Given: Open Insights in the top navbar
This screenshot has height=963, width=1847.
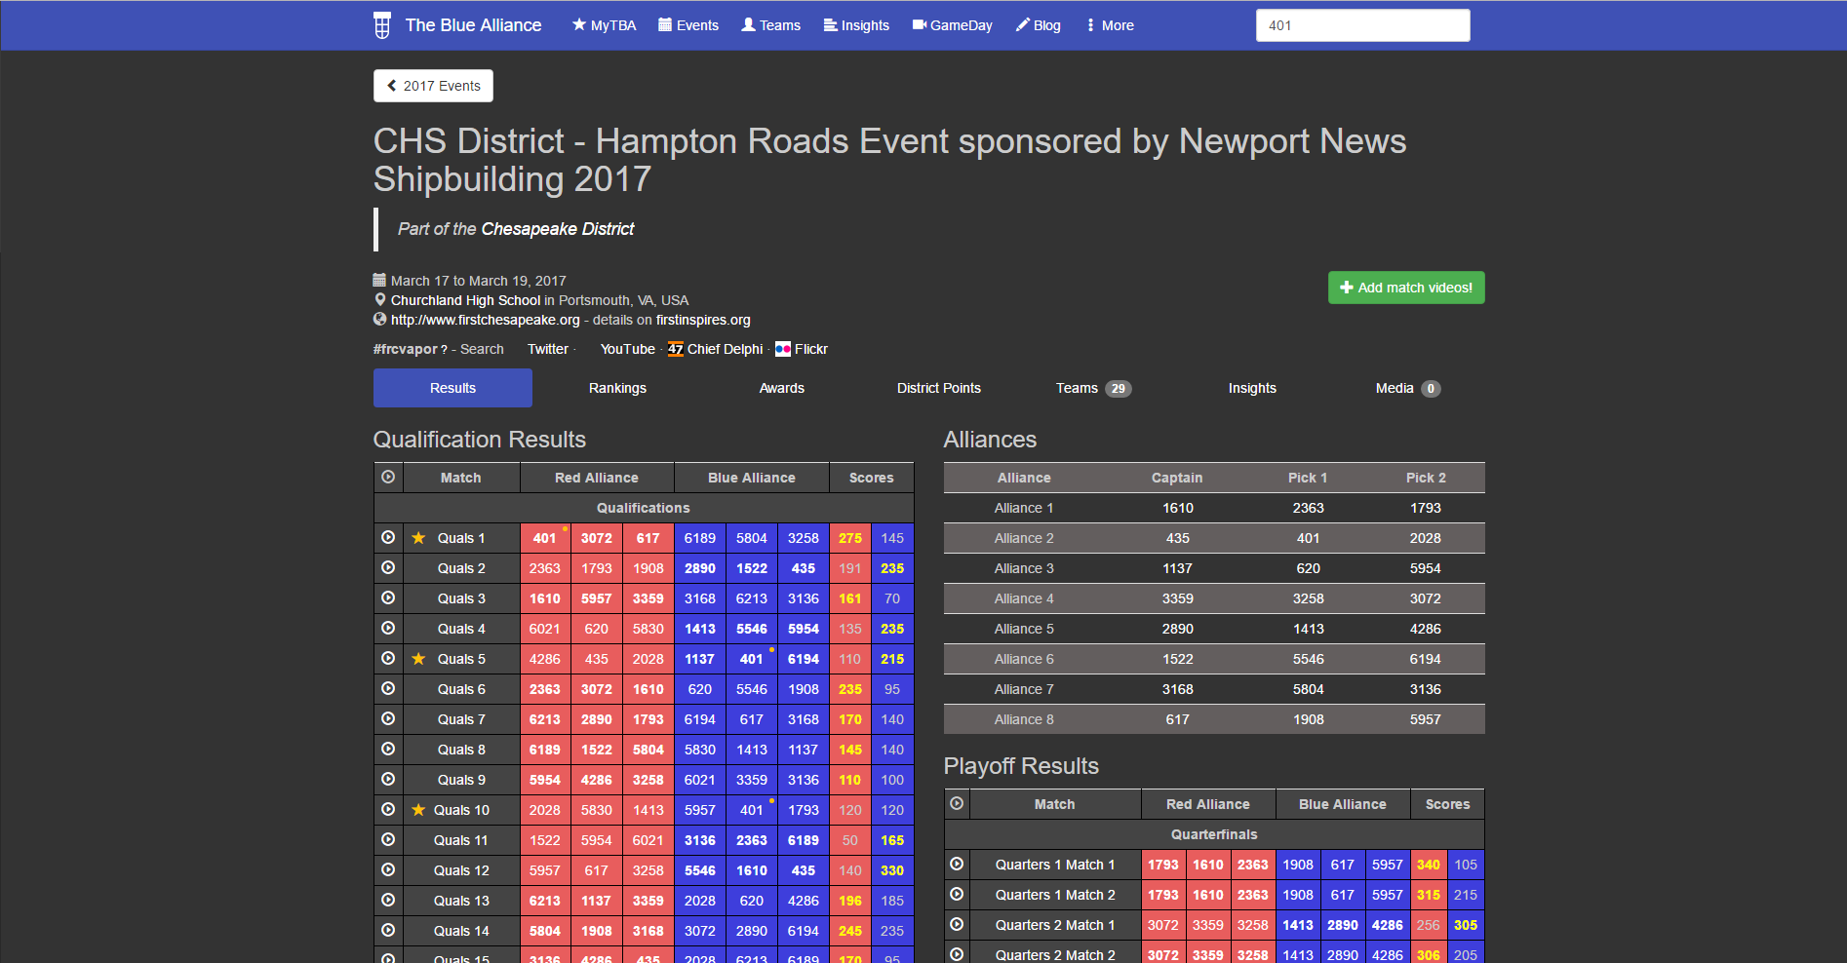Looking at the screenshot, I should click(x=856, y=25).
